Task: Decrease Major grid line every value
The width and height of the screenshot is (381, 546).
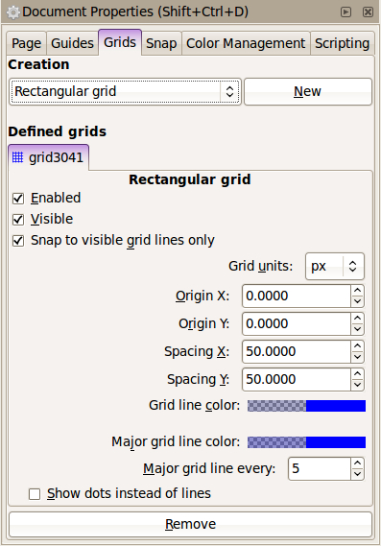Action: click(357, 474)
